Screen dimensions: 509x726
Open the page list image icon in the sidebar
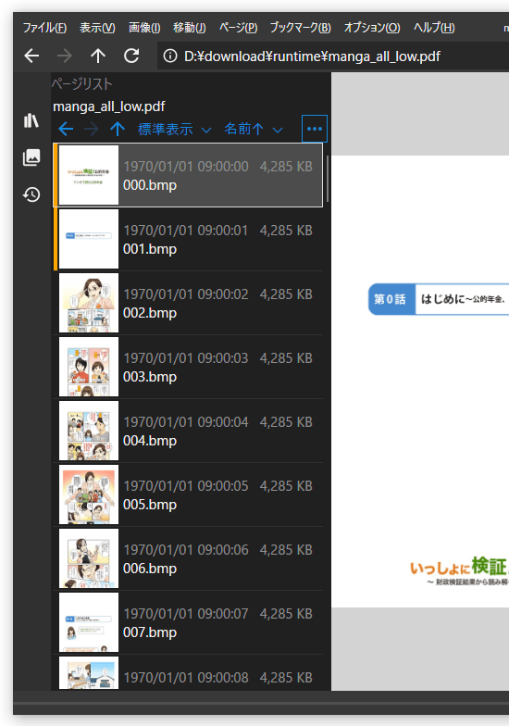(x=31, y=157)
